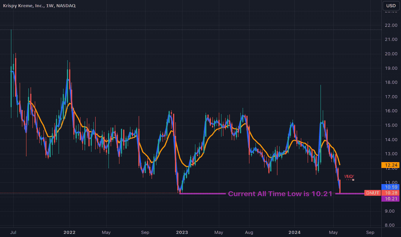Viewport: 401px width, 237px height.
Task: Click the 16.00 price axis value
Action: 391,111
